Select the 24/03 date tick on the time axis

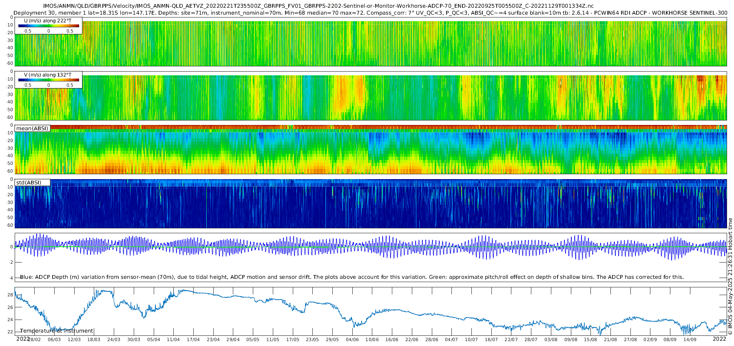(x=114, y=339)
